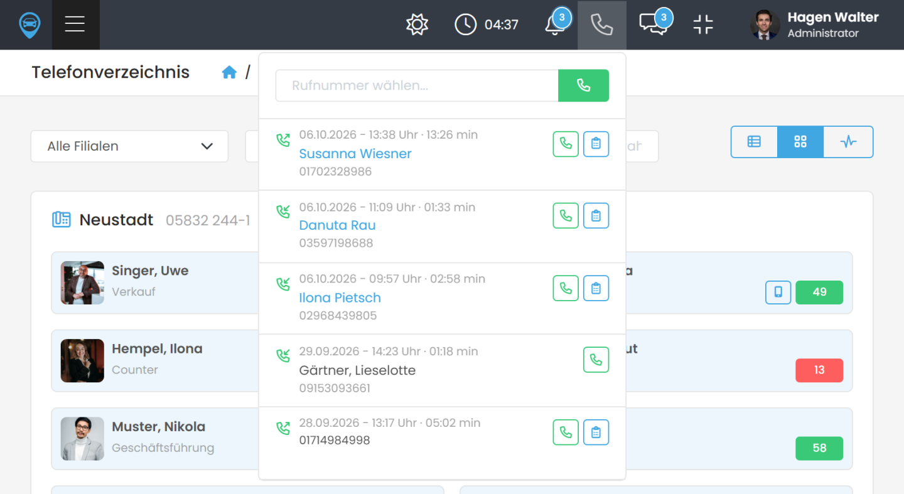The height and width of the screenshot is (494, 904).
Task: Open note clipboard for 01714984998 call
Action: (x=596, y=432)
